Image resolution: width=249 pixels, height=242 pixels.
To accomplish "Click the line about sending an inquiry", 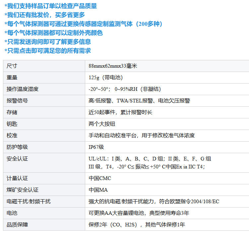I will [48, 42].
